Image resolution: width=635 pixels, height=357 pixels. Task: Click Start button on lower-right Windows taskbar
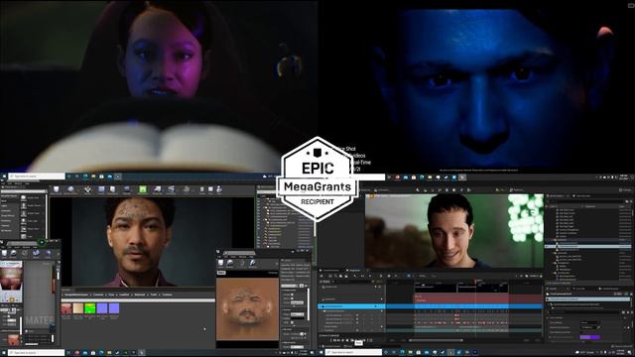(x=321, y=353)
